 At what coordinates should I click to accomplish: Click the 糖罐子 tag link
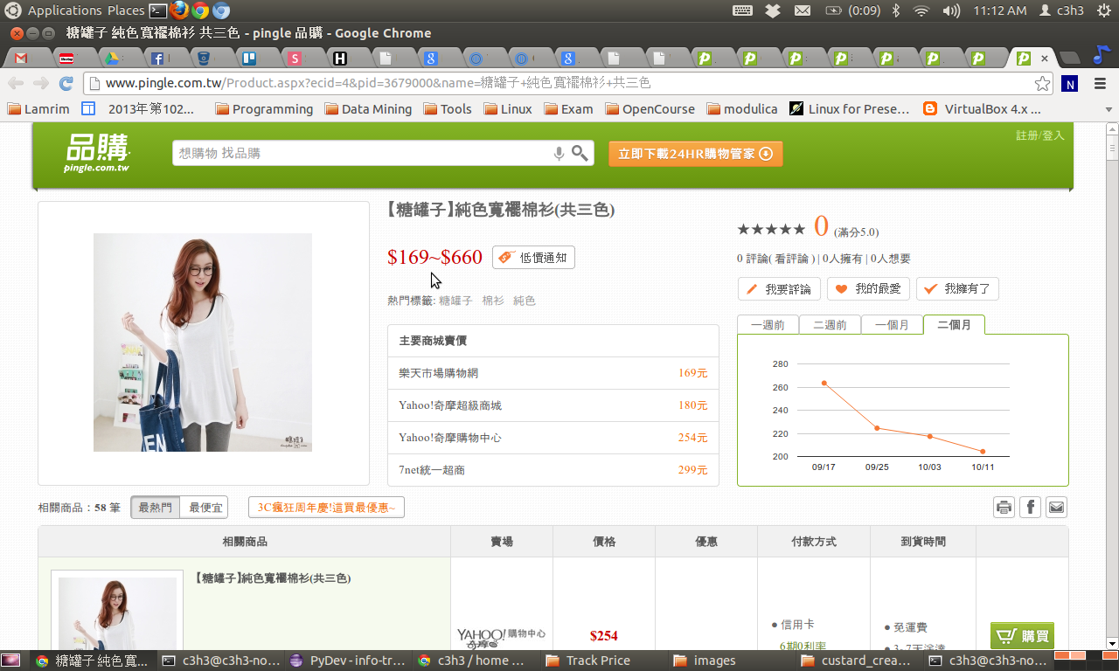tap(455, 301)
